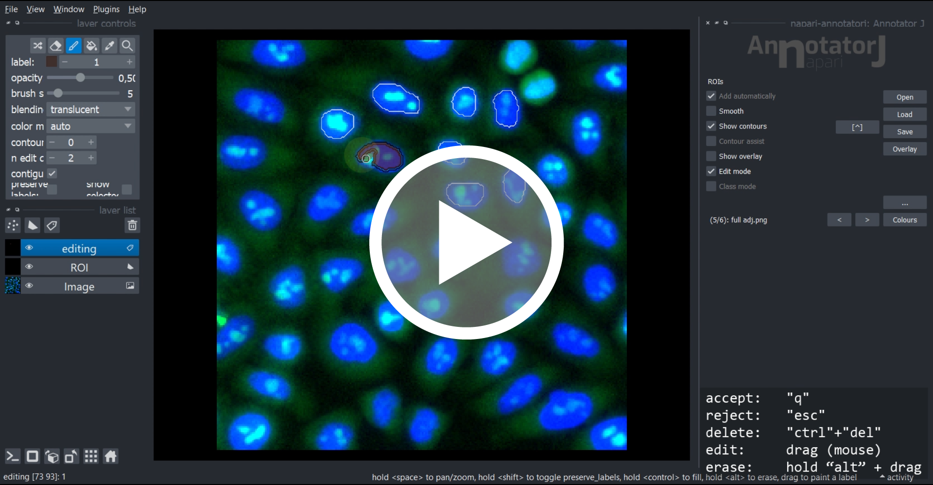Image resolution: width=933 pixels, height=485 pixels.
Task: Select the editing layer thumbnail
Action: 13,248
